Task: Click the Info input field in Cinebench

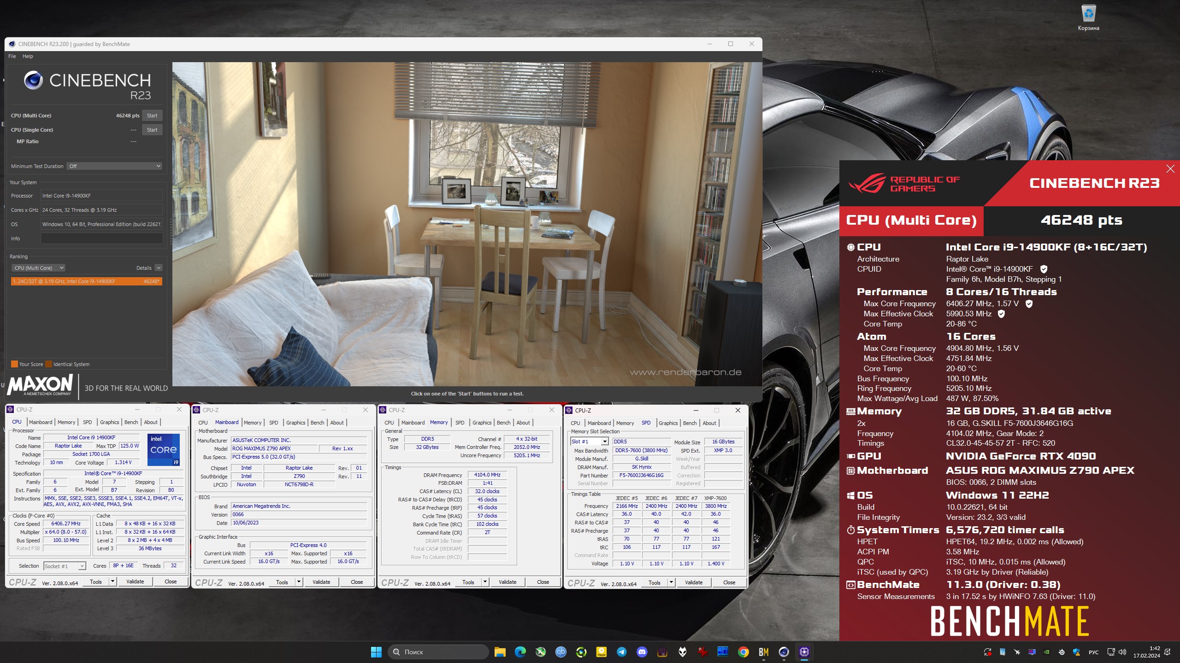Action: tap(101, 238)
